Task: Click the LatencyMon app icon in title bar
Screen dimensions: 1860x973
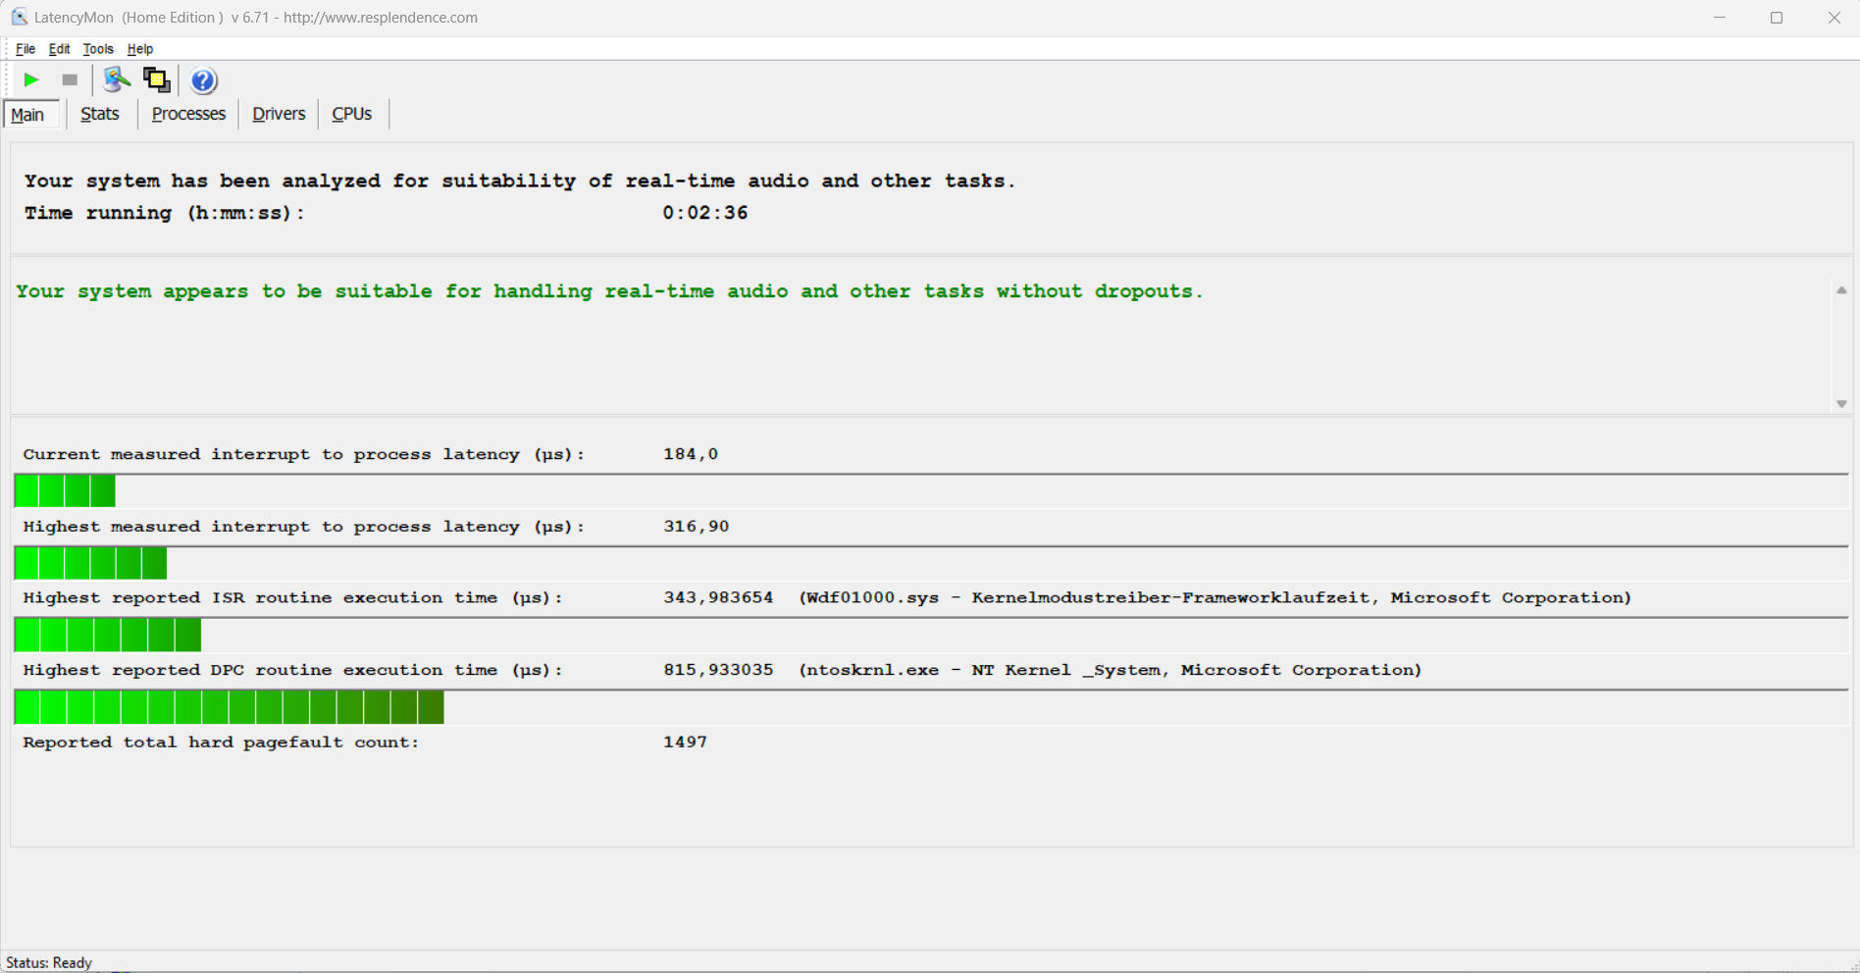Action: click(x=19, y=18)
